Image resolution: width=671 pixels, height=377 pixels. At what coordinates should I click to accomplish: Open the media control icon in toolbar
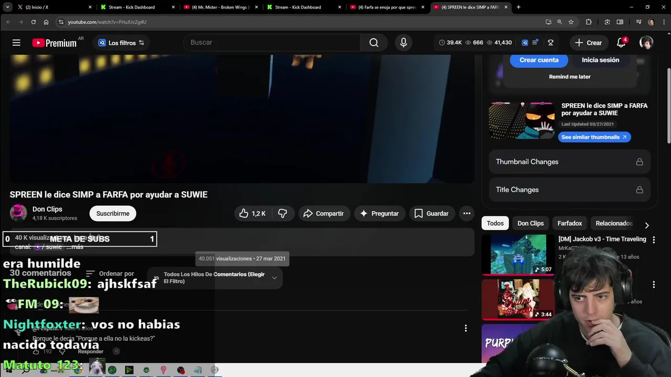[638, 22]
